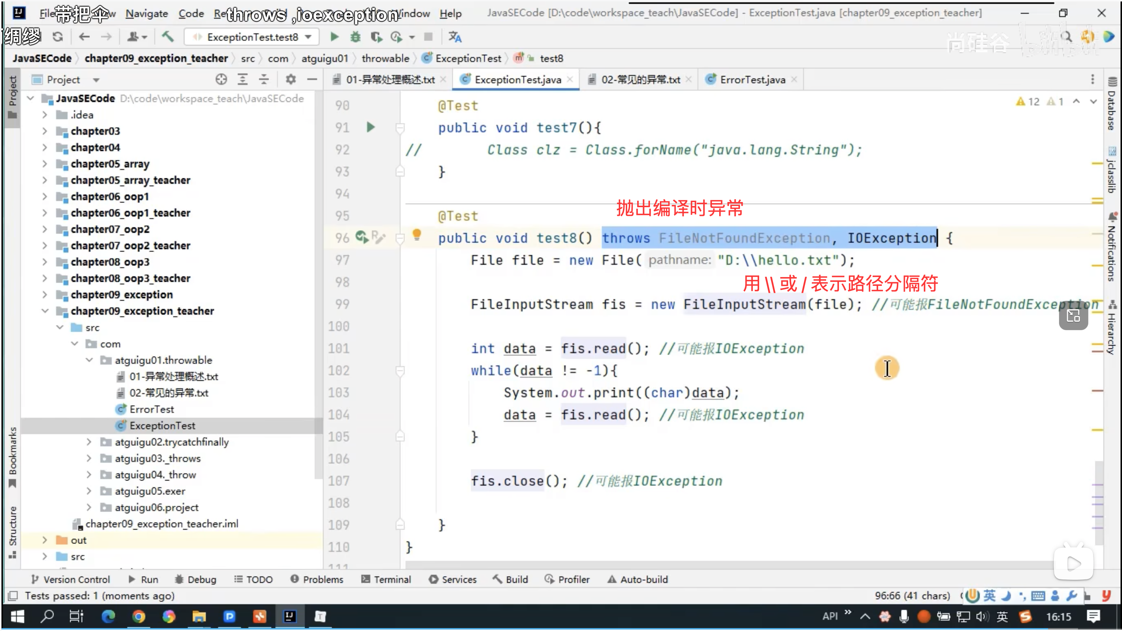
Task: Click the Translate icon in the toolbar
Action: coord(455,37)
